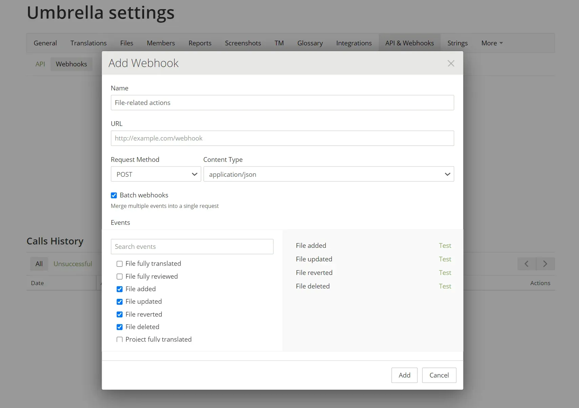Screen dimensions: 579x408
Task: Uncheck the File added event
Action: tap(120, 289)
